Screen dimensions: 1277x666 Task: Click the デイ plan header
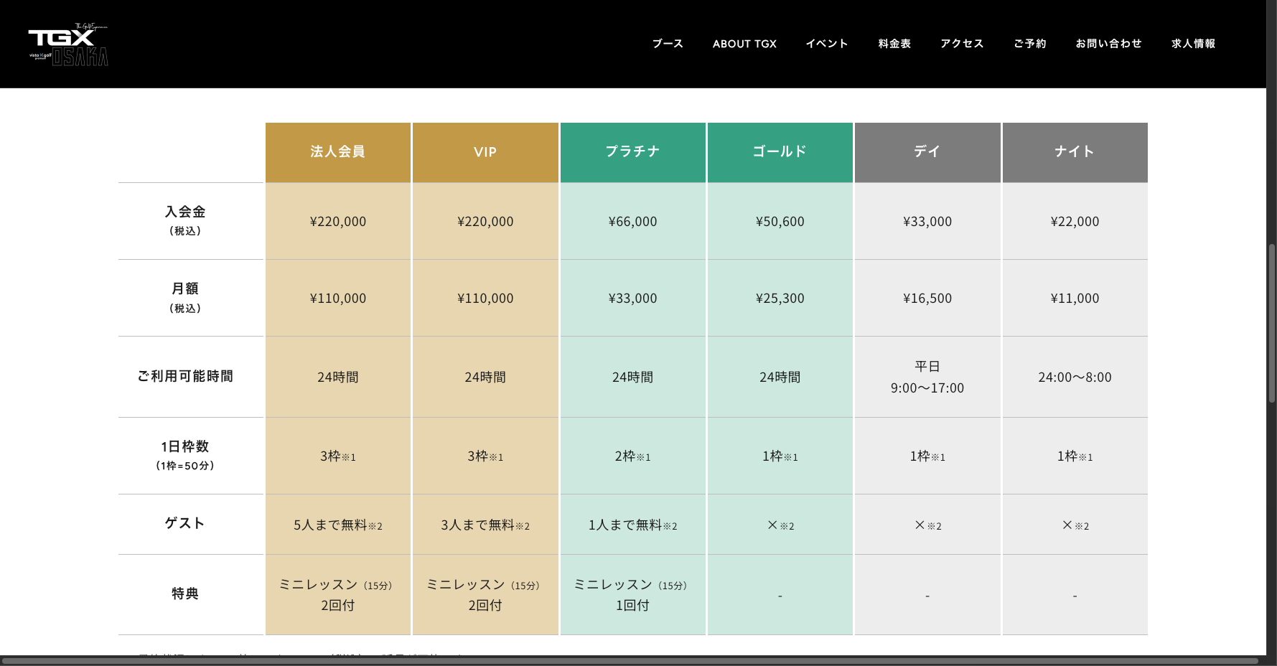tap(927, 152)
